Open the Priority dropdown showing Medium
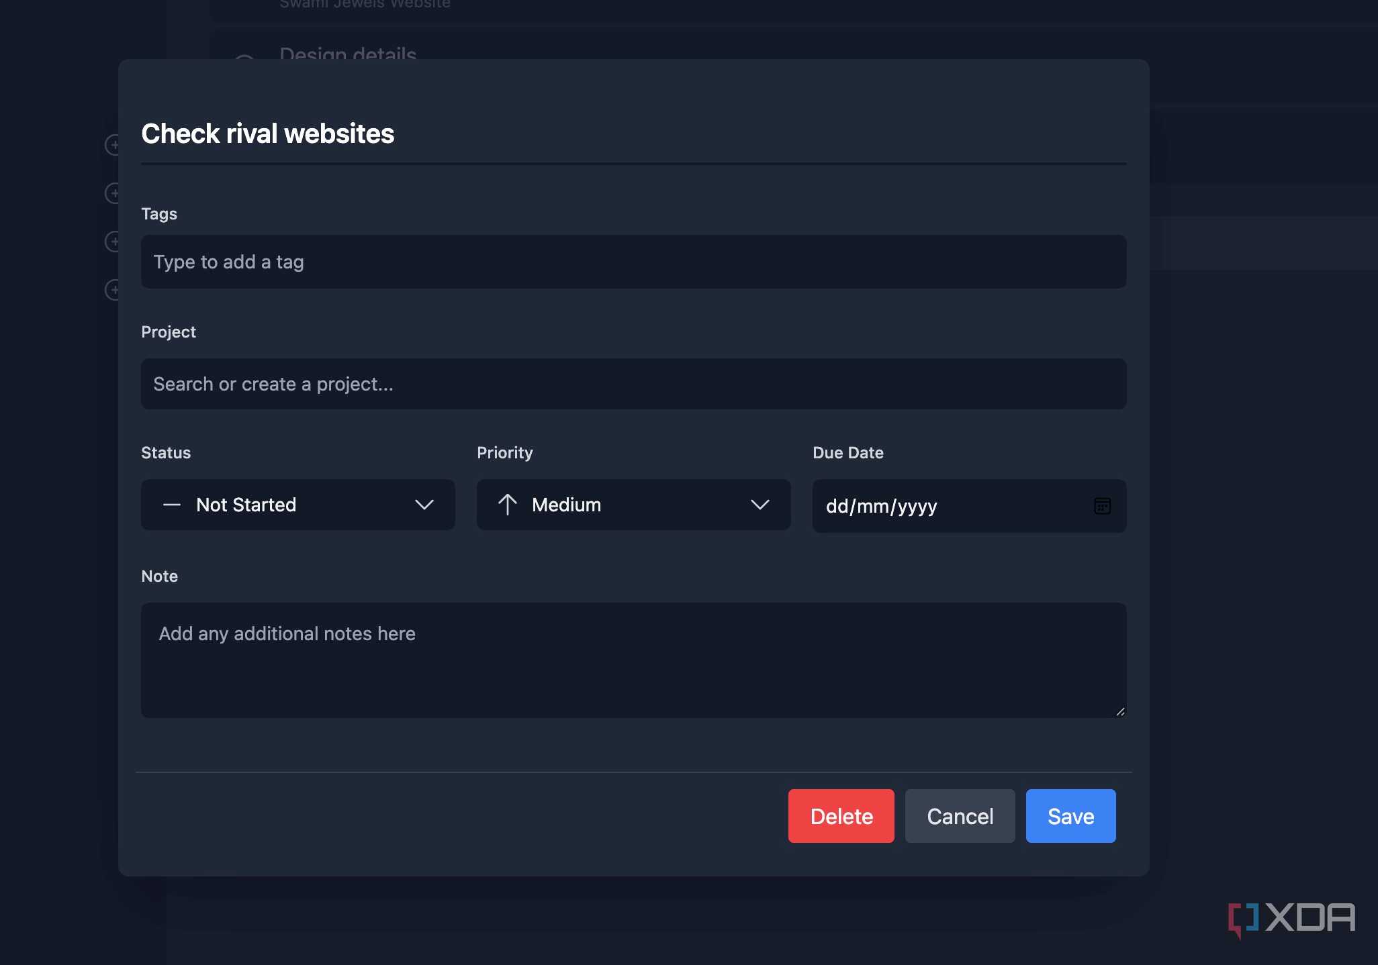Image resolution: width=1378 pixels, height=965 pixels. 633,505
